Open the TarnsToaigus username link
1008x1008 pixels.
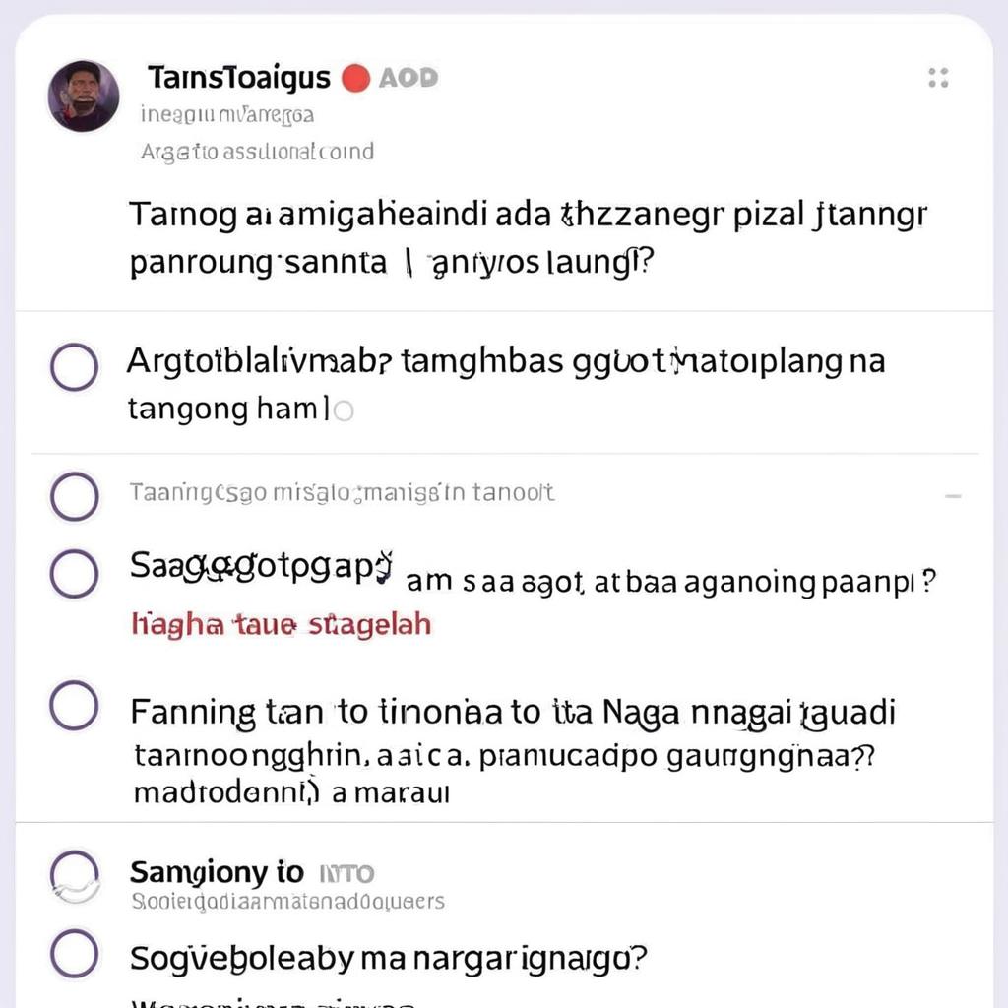tap(239, 78)
